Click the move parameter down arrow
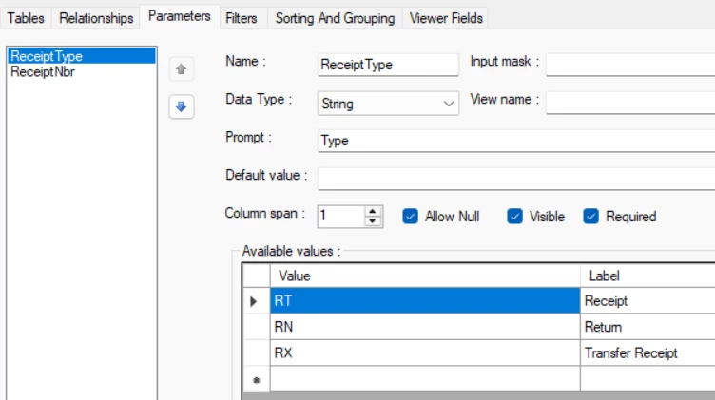Viewport: 715px width, 400px height. (x=182, y=107)
